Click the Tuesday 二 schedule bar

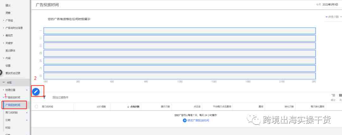pos(180,38)
